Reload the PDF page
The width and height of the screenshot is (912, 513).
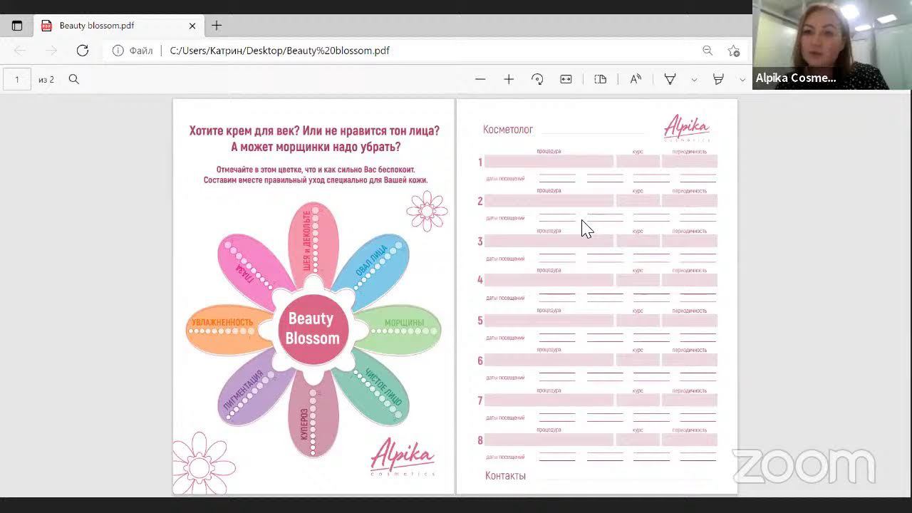[x=83, y=51]
